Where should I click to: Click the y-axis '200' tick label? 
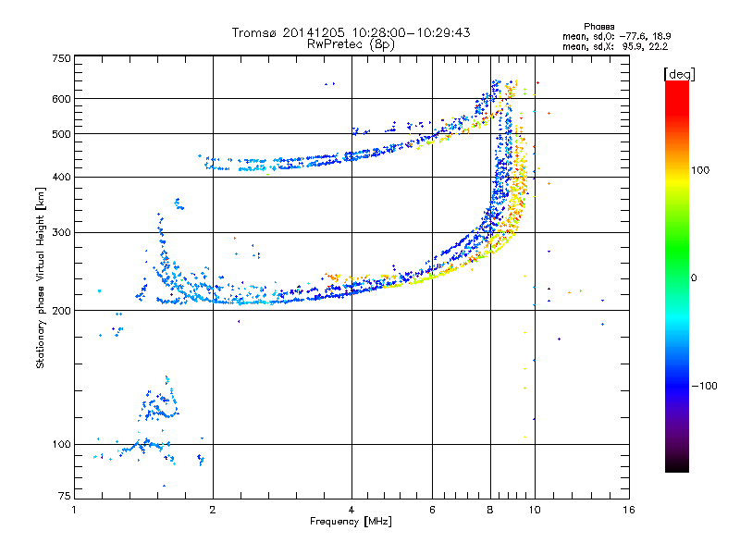click(x=61, y=311)
